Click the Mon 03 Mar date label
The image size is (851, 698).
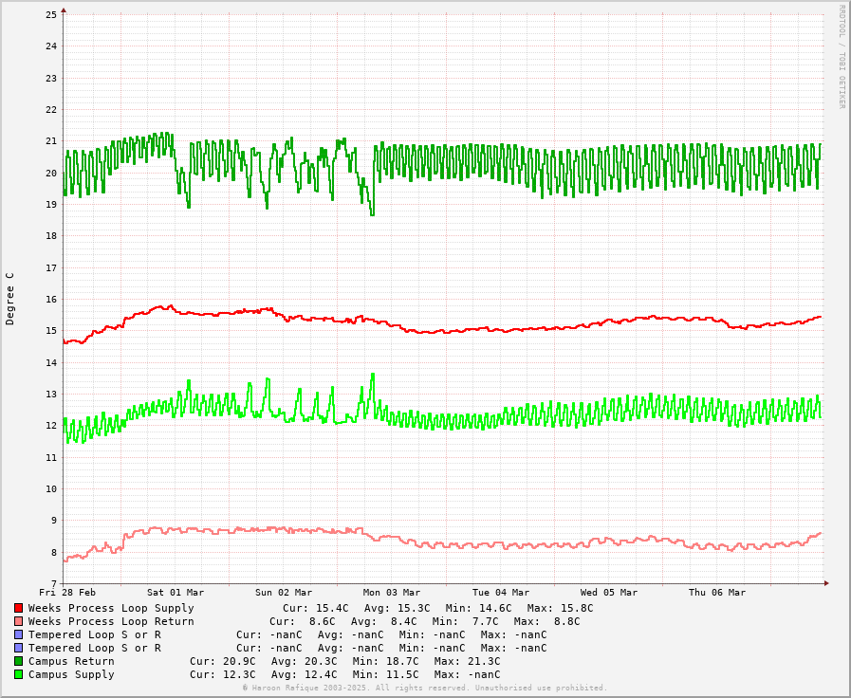pos(392,593)
